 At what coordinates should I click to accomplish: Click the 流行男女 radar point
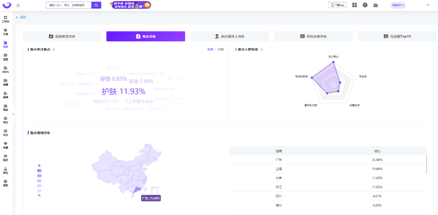click(333, 62)
